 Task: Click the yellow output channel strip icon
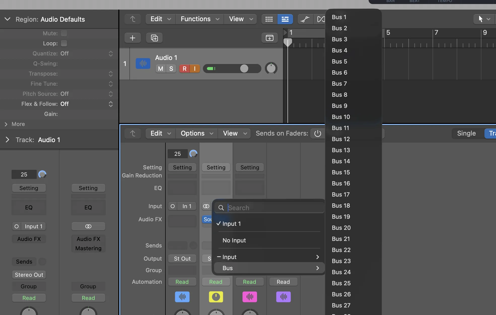click(216, 297)
